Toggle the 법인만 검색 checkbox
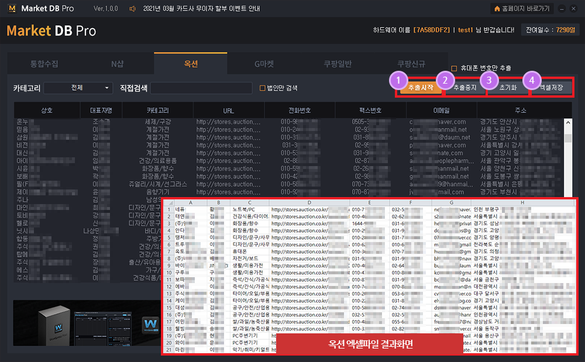This screenshot has width=585, height=362. tap(263, 88)
